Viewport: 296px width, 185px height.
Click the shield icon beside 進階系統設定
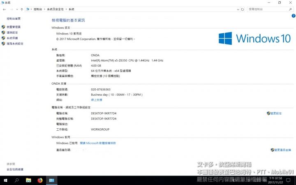[3, 44]
